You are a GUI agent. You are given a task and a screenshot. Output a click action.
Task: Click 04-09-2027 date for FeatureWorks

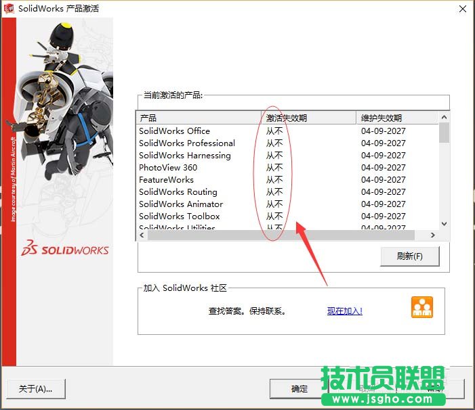(384, 179)
